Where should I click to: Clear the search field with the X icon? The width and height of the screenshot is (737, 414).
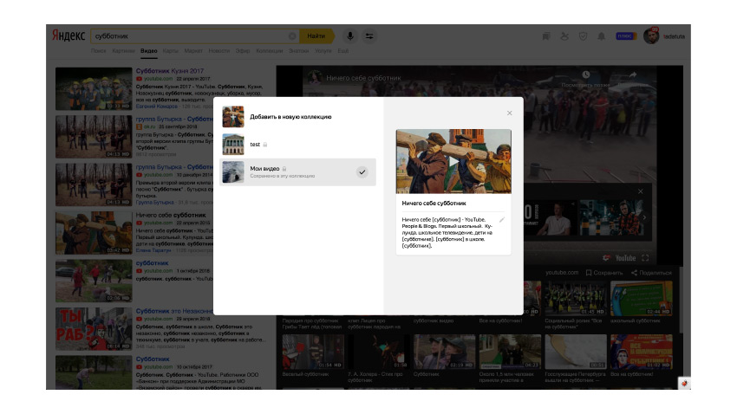pos(292,36)
